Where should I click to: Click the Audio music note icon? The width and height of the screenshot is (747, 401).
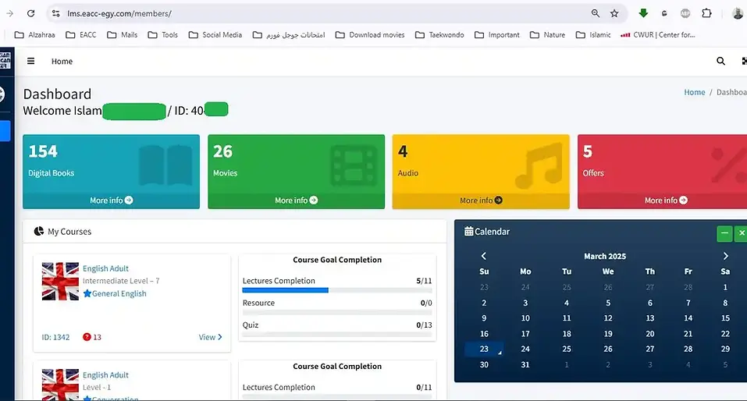click(539, 165)
